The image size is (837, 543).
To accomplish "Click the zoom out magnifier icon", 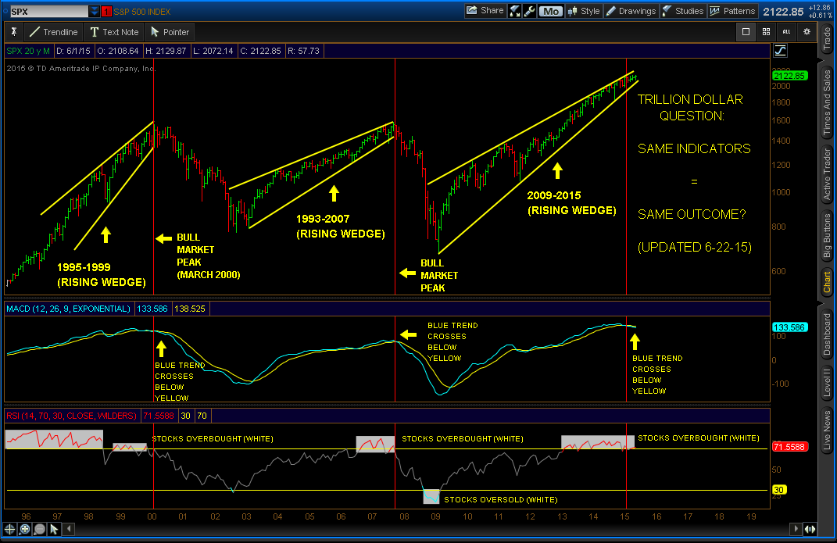I will coord(40,529).
